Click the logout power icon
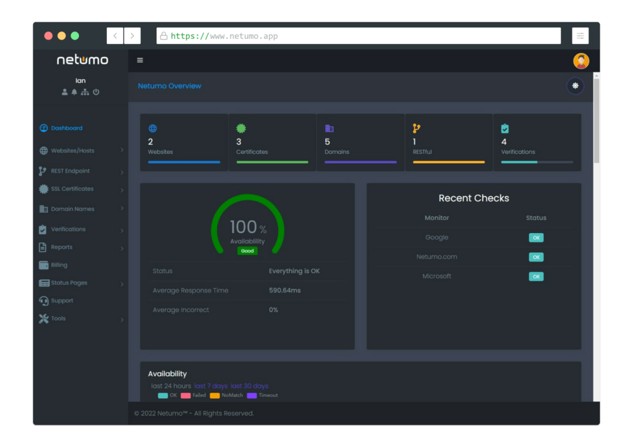The image size is (633, 447). pos(96,92)
